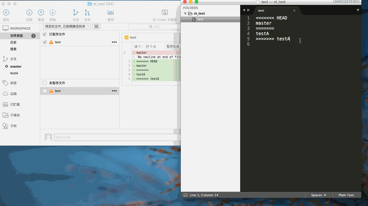
Task: Click the '<<<<<<< HEAD' line in Sublime editor
Action: pyautogui.click(x=271, y=18)
